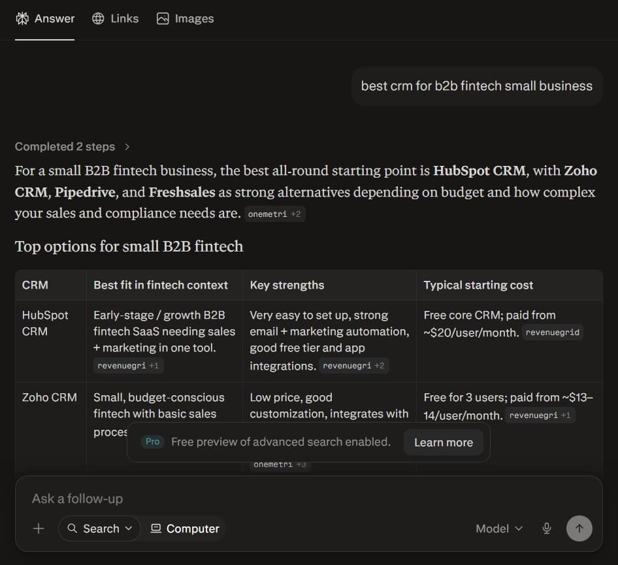Click the user query bubble text
This screenshot has width=618, height=565.
476,86
